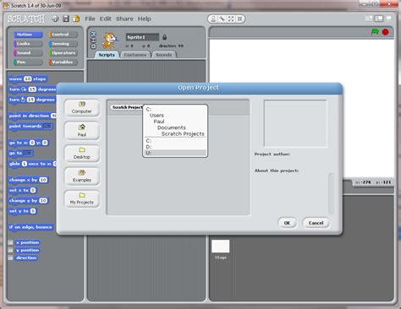Click the share project icon in toolbar
The width and height of the screenshot is (401, 309).
click(76, 19)
